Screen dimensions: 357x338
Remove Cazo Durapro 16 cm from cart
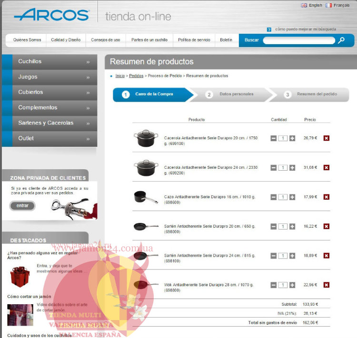[326, 197]
